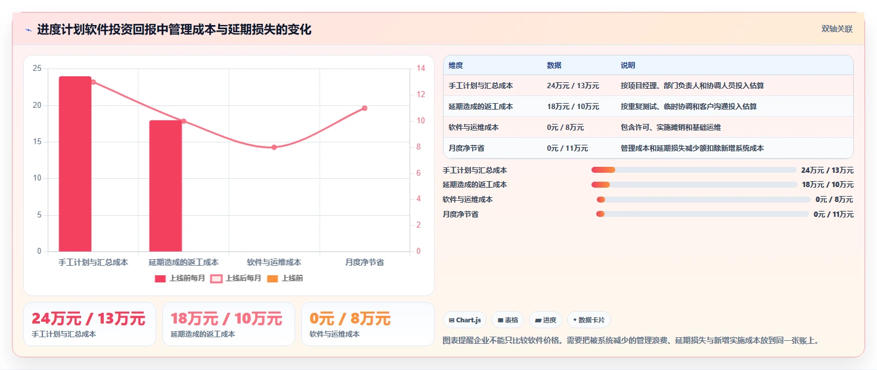Image resolution: width=877 pixels, height=370 pixels.
Task: Toggle the 上线后每月 legend item
Action: tap(236, 278)
